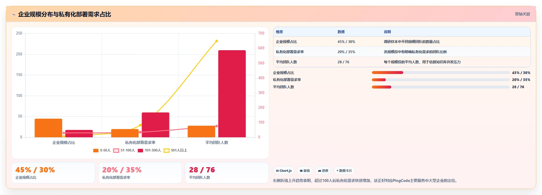
Task: Open the 28 / 76 stat card
Action: pos(227,173)
